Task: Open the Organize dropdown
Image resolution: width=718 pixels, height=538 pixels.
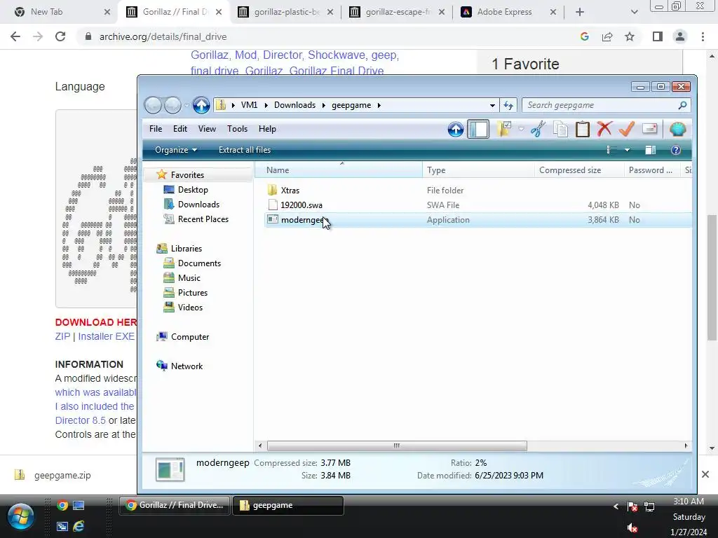Action: click(x=176, y=150)
